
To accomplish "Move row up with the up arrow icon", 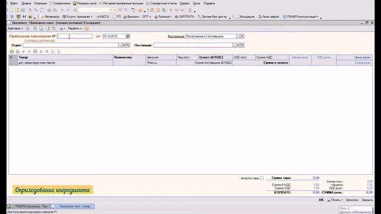I will coord(41,52).
